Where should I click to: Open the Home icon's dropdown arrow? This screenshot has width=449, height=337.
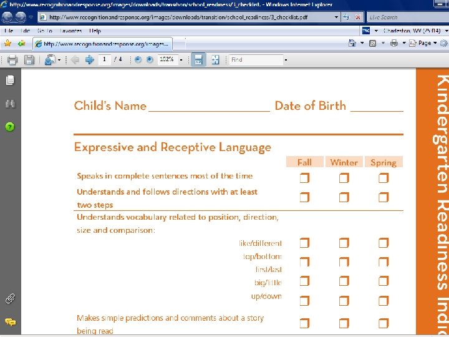(362, 43)
